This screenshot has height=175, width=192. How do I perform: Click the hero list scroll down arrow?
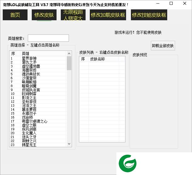[x=69, y=144]
